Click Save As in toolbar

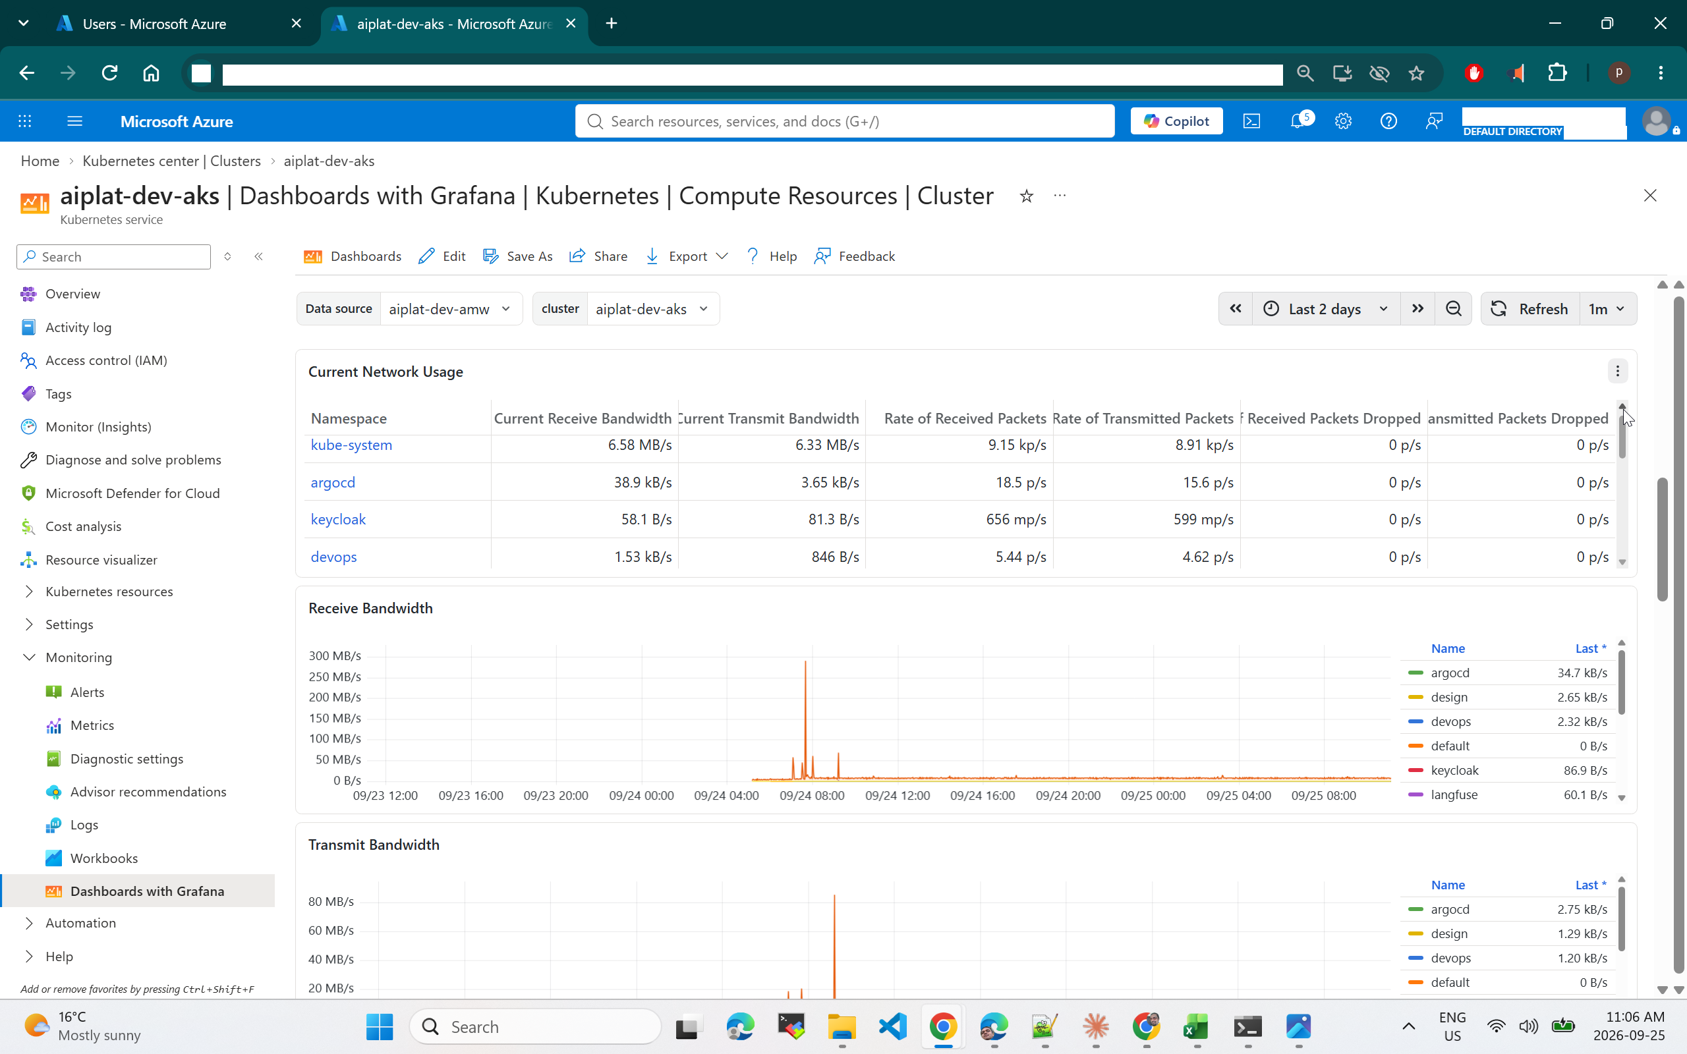517,256
